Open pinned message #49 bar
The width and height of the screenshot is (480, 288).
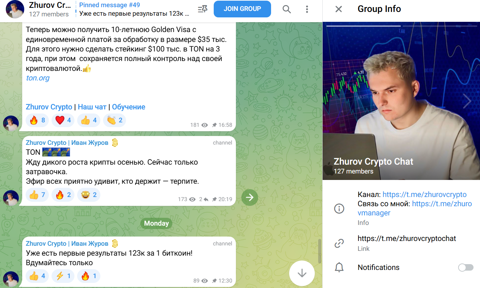134,9
